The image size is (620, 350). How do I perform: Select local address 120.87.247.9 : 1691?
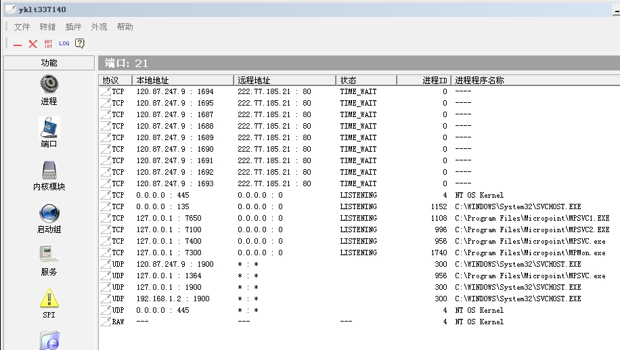[x=175, y=160]
